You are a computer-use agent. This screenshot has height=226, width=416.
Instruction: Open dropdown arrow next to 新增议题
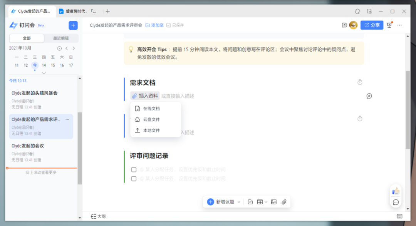point(239,202)
